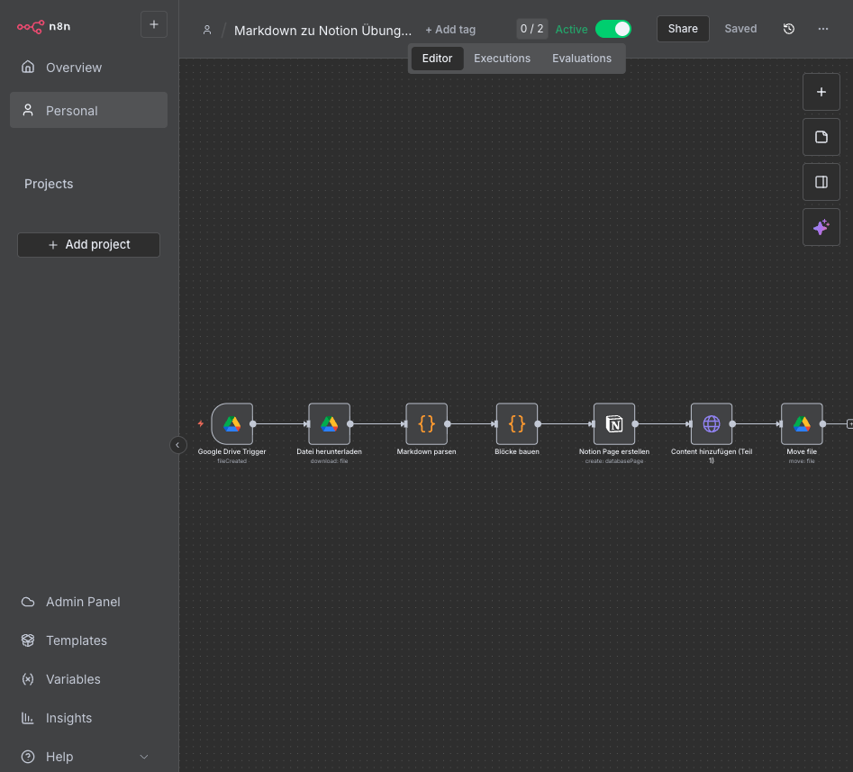Select the Blöcke bauen code node

click(x=517, y=423)
